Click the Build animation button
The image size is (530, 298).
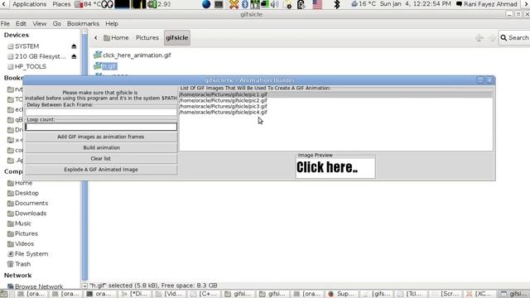click(101, 147)
